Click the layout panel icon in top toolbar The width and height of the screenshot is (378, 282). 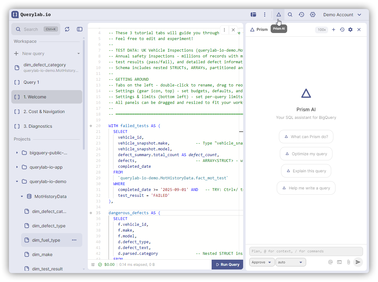[253, 15]
